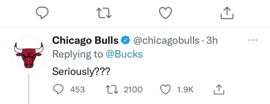Share the Chicago Bulls tweet using the share icon
The image size is (270, 104).
pyautogui.click(x=219, y=89)
